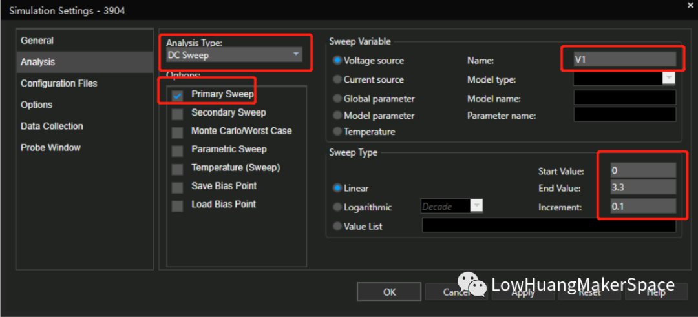Screen dimensions: 698x317
Task: Select the Logarithmic sweep type
Action: click(x=337, y=207)
